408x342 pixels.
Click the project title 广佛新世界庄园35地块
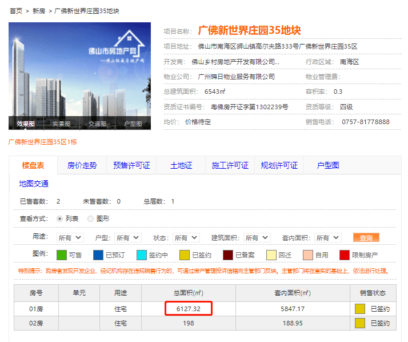[x=249, y=30]
